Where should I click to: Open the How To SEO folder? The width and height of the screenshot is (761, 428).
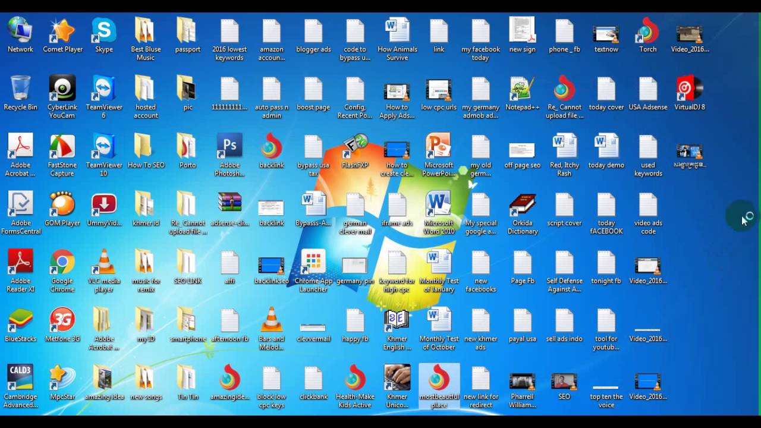coord(146,152)
